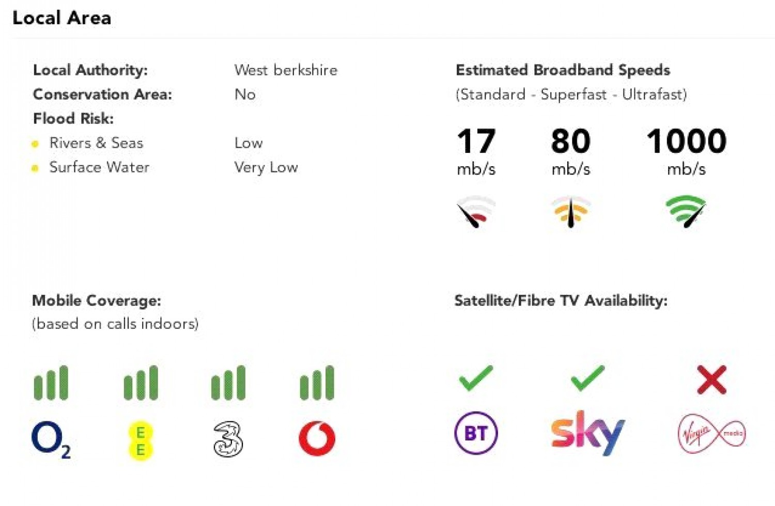Click the green ultrafast Wi-Fi gauge icon

[686, 211]
